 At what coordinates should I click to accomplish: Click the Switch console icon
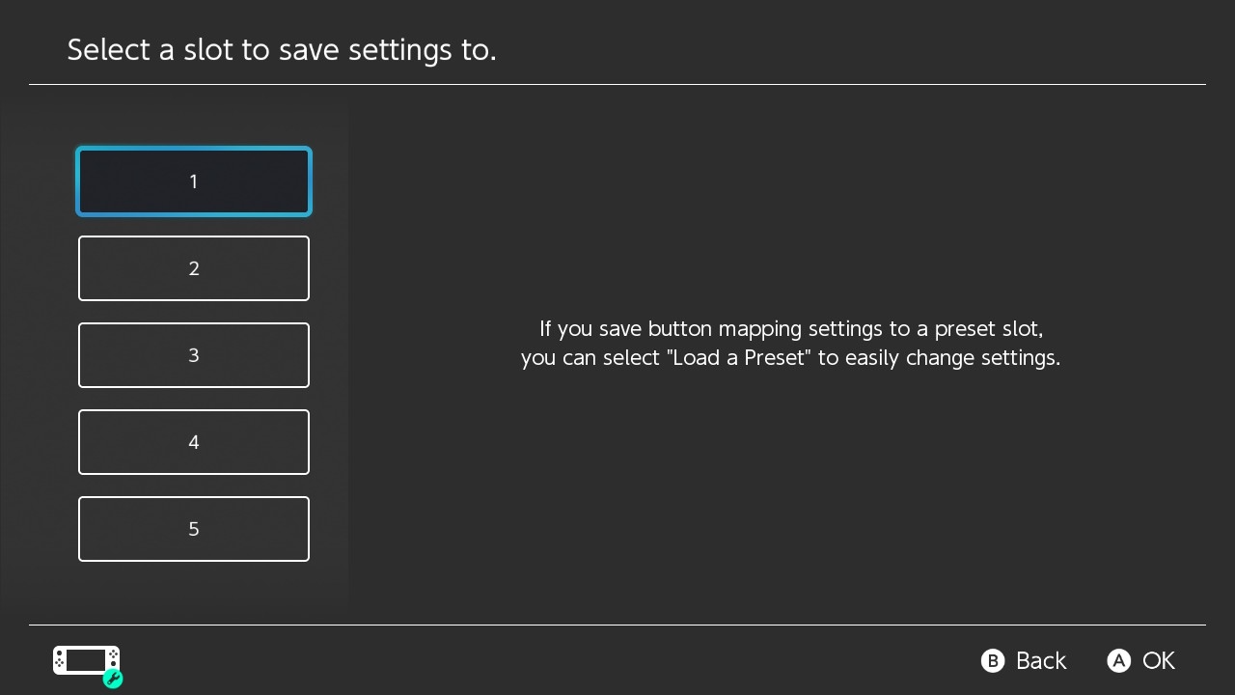point(87,661)
